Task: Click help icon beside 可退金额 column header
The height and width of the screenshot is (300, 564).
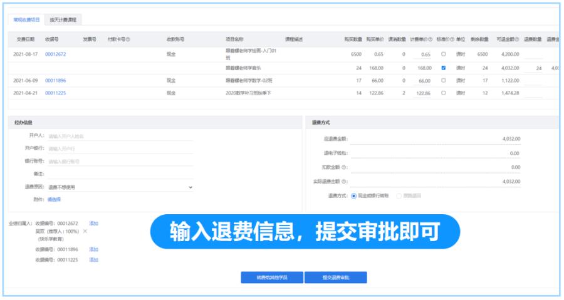Action: pos(517,39)
